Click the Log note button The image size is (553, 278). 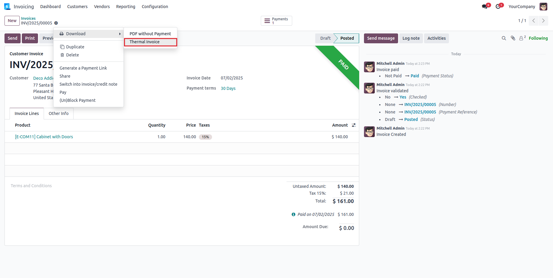pyautogui.click(x=411, y=38)
